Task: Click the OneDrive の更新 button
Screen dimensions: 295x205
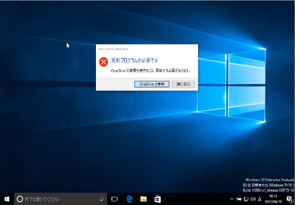Action: tap(152, 84)
